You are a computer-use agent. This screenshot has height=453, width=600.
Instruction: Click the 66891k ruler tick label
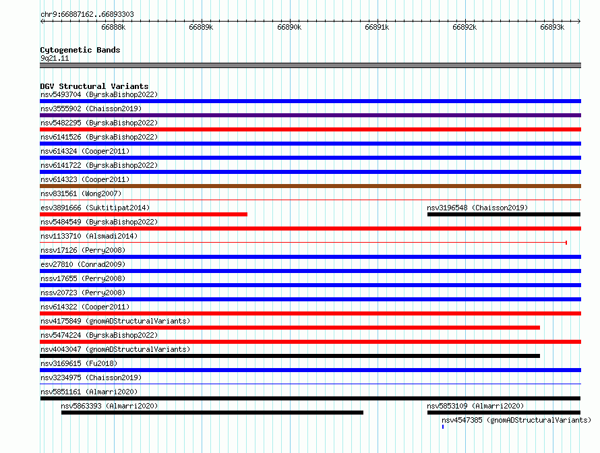coord(377,27)
